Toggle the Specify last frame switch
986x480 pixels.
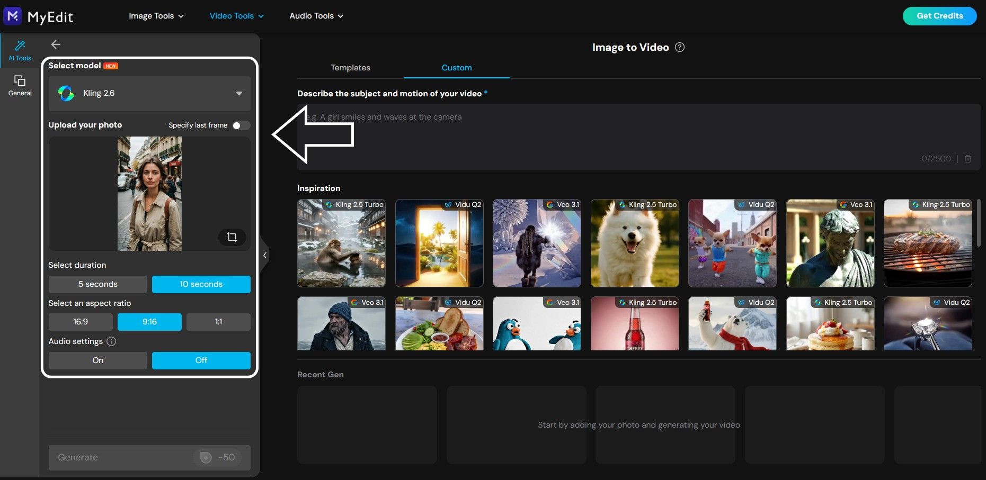click(241, 125)
